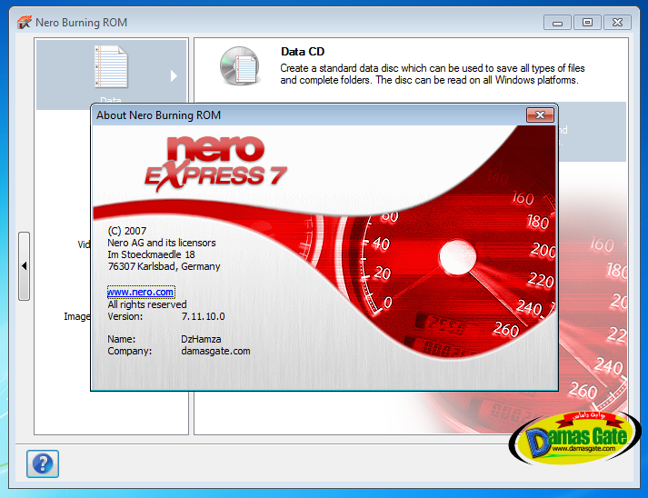648x498 pixels.
Task: Close the Nero Burning ROM main window
Action: click(x=617, y=23)
